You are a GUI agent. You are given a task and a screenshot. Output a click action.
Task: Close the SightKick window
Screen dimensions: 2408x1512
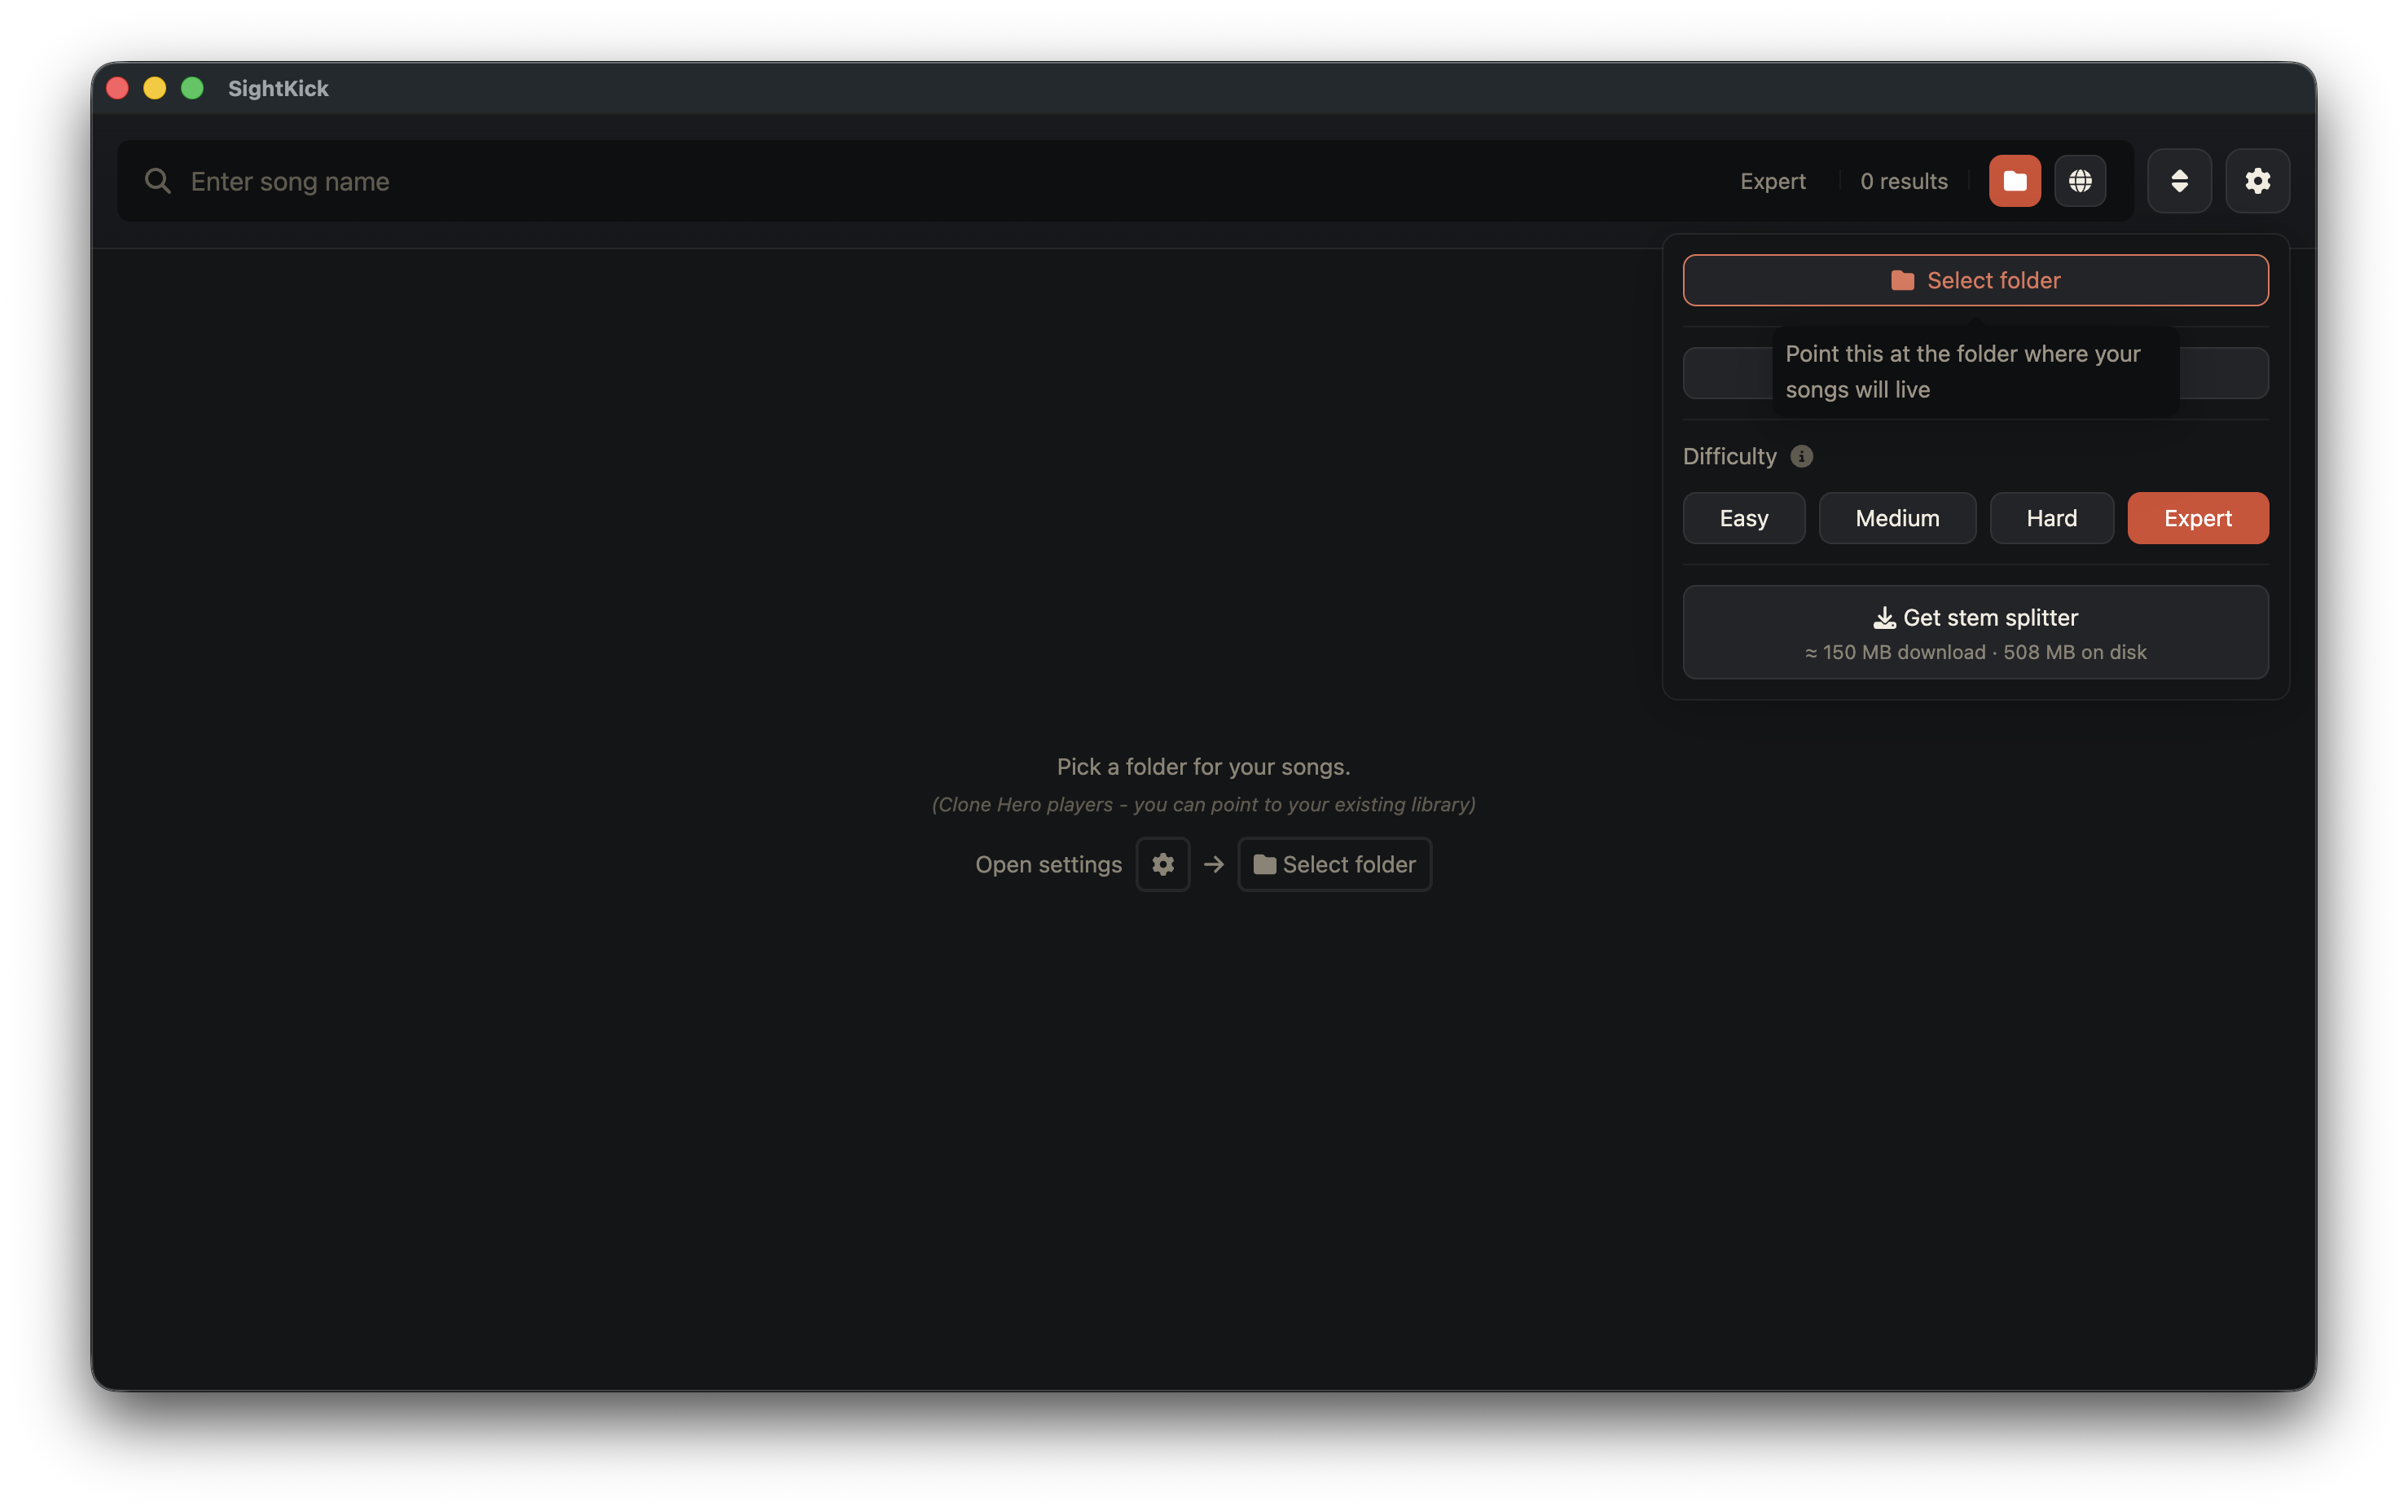click(x=117, y=88)
